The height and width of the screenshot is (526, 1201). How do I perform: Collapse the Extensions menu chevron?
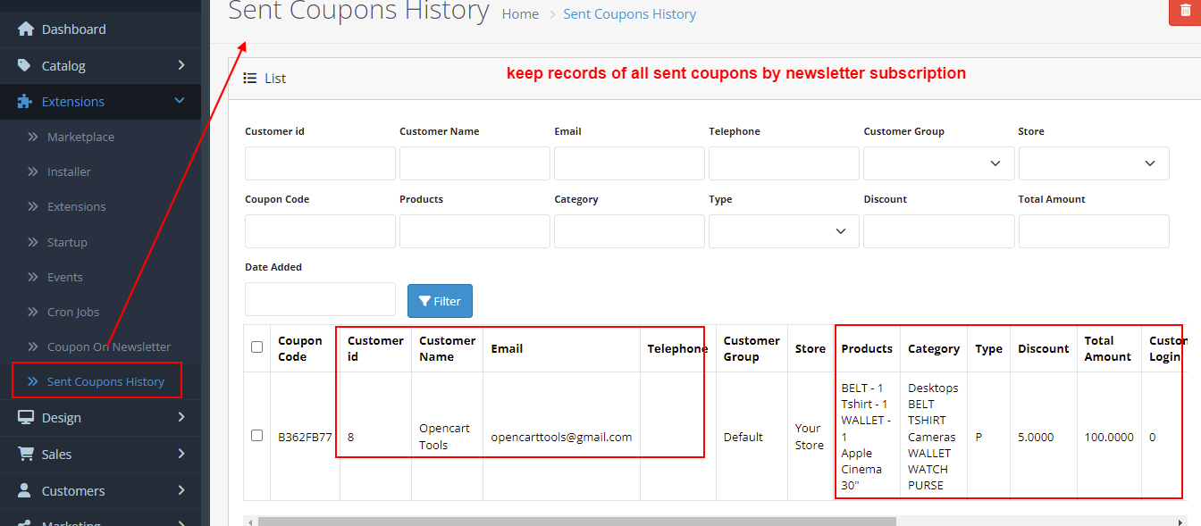(x=180, y=102)
